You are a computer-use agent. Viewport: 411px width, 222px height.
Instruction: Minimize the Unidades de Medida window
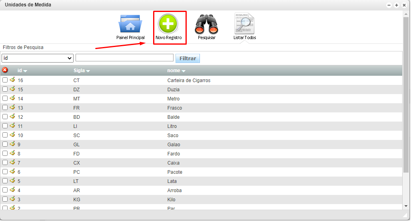coord(389,5)
